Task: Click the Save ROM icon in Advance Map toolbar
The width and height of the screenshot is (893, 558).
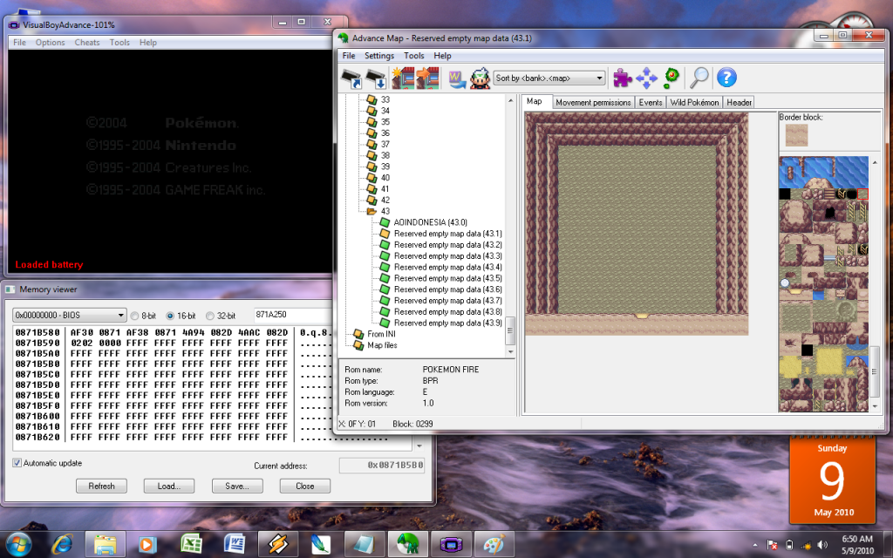Action: 376,78
